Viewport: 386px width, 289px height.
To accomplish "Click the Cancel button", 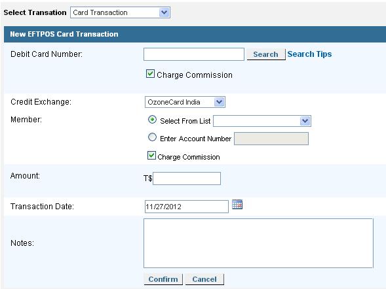I will [x=204, y=279].
